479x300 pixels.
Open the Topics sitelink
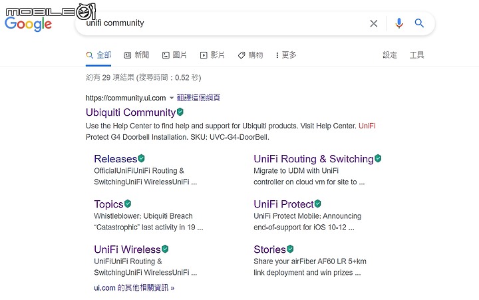[x=108, y=204]
